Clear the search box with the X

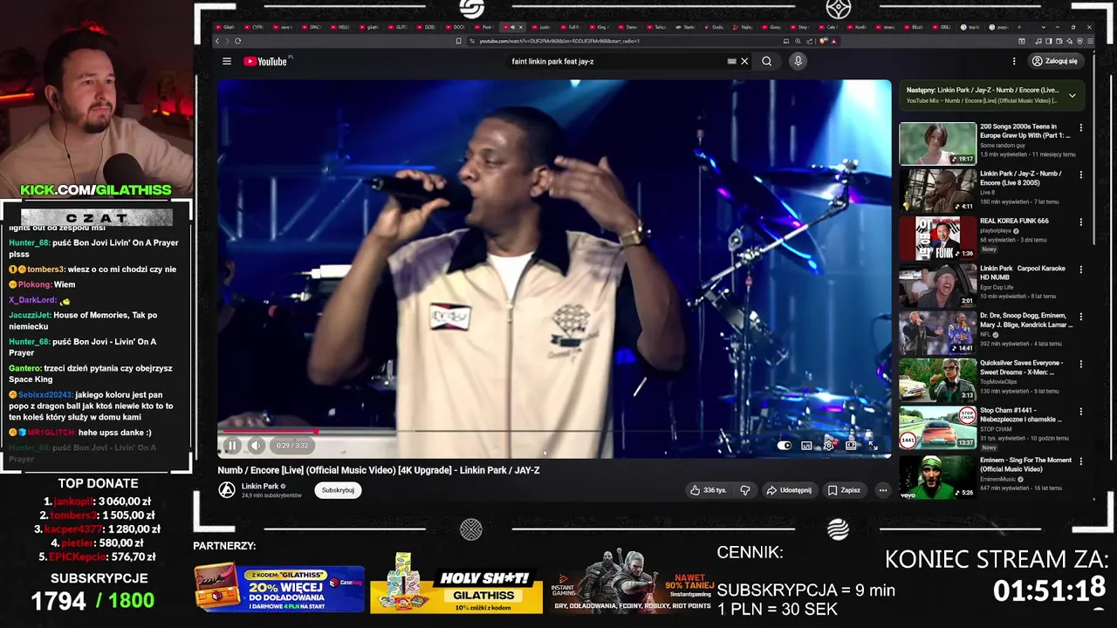744,61
